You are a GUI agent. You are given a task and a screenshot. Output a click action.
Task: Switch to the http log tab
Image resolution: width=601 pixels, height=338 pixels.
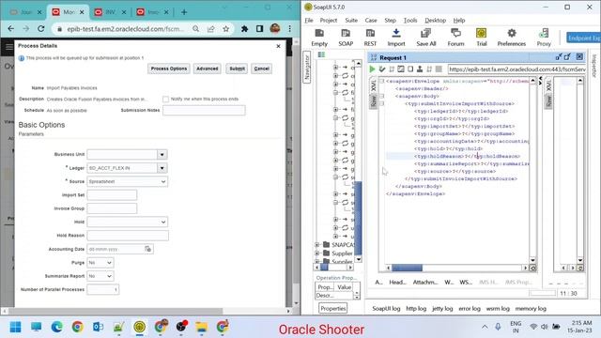click(x=416, y=309)
